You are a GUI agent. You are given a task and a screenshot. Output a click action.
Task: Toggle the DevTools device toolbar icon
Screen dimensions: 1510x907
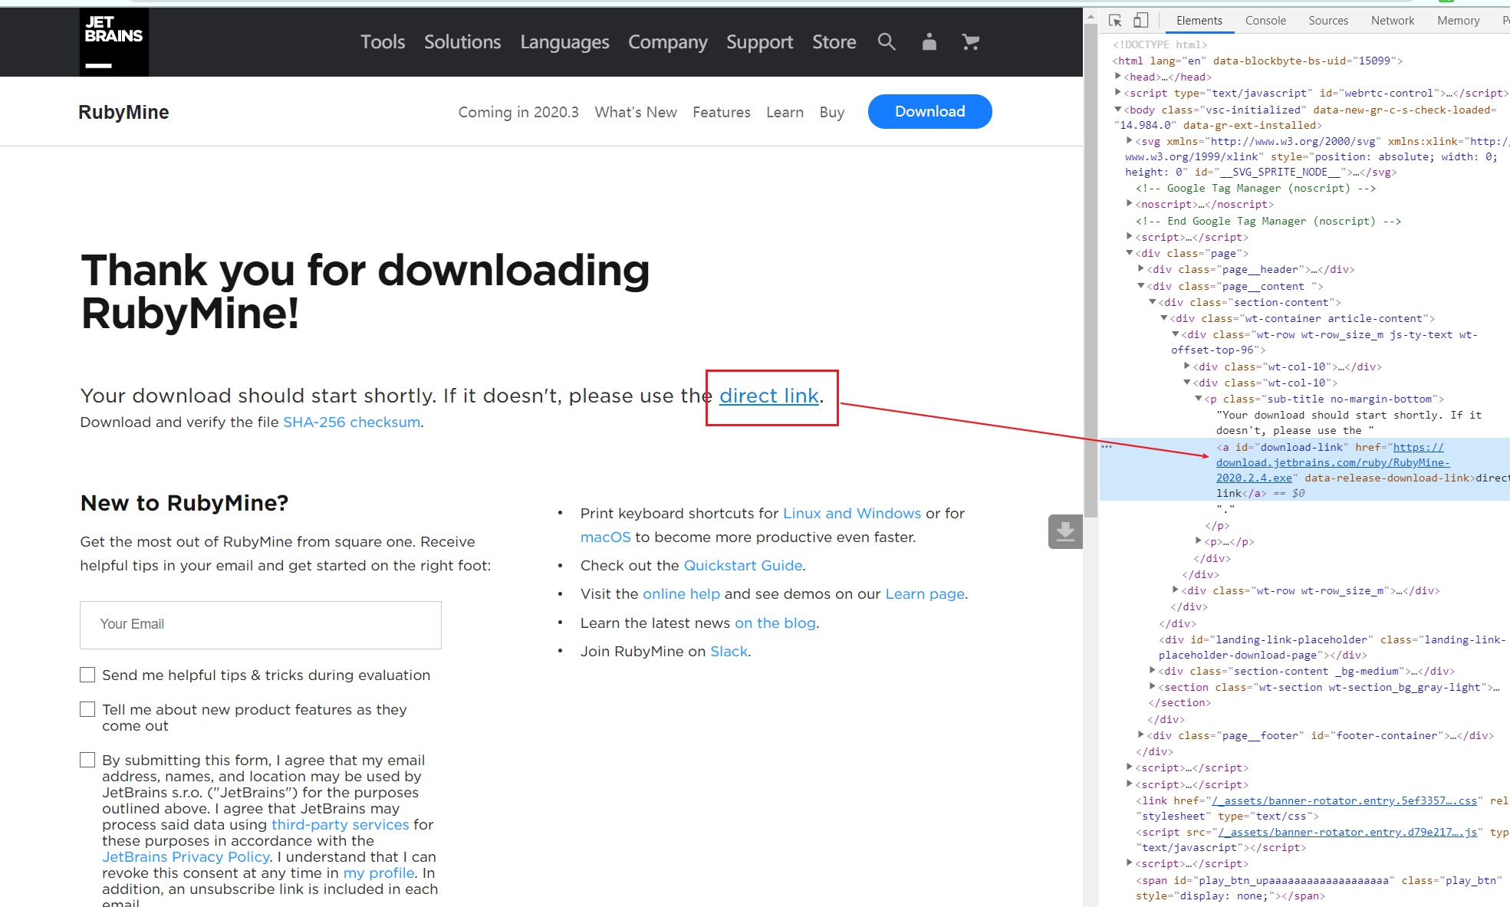[1141, 21]
